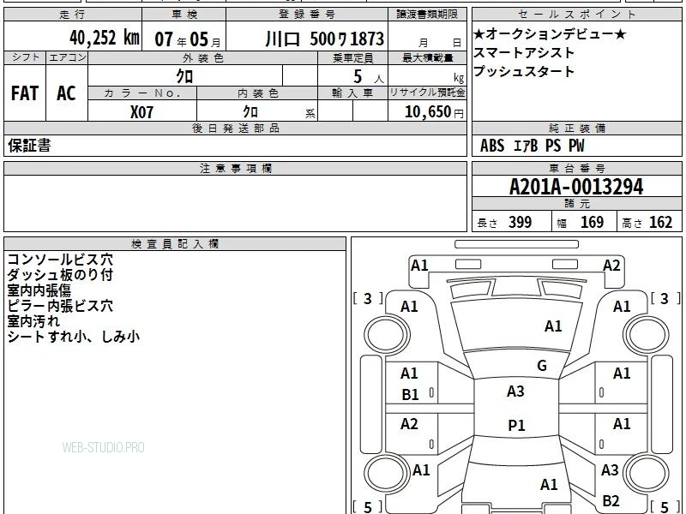The height and width of the screenshot is (514, 686).
Task: Click the スマートアシスト line
Action: click(524, 52)
